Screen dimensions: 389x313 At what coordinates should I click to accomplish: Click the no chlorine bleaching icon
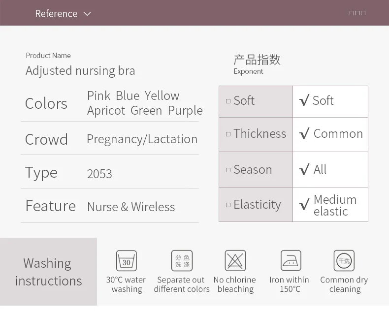pyautogui.click(x=235, y=261)
